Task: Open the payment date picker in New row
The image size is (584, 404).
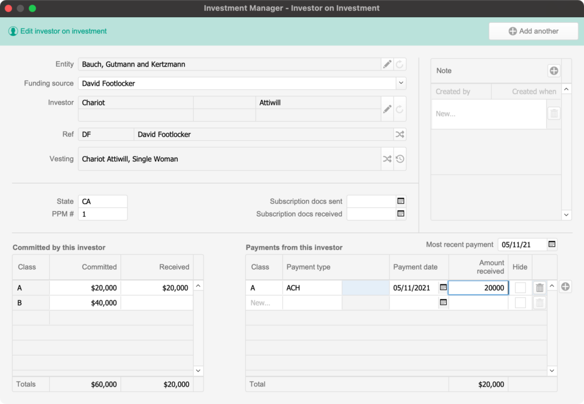Action: (443, 303)
